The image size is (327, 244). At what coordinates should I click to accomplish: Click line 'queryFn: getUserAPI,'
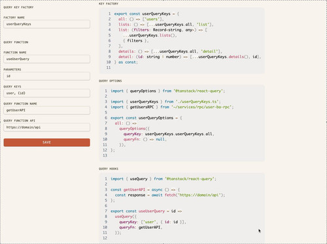[141, 228]
